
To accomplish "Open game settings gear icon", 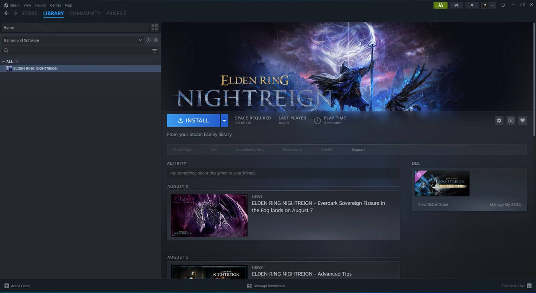I will coord(499,120).
